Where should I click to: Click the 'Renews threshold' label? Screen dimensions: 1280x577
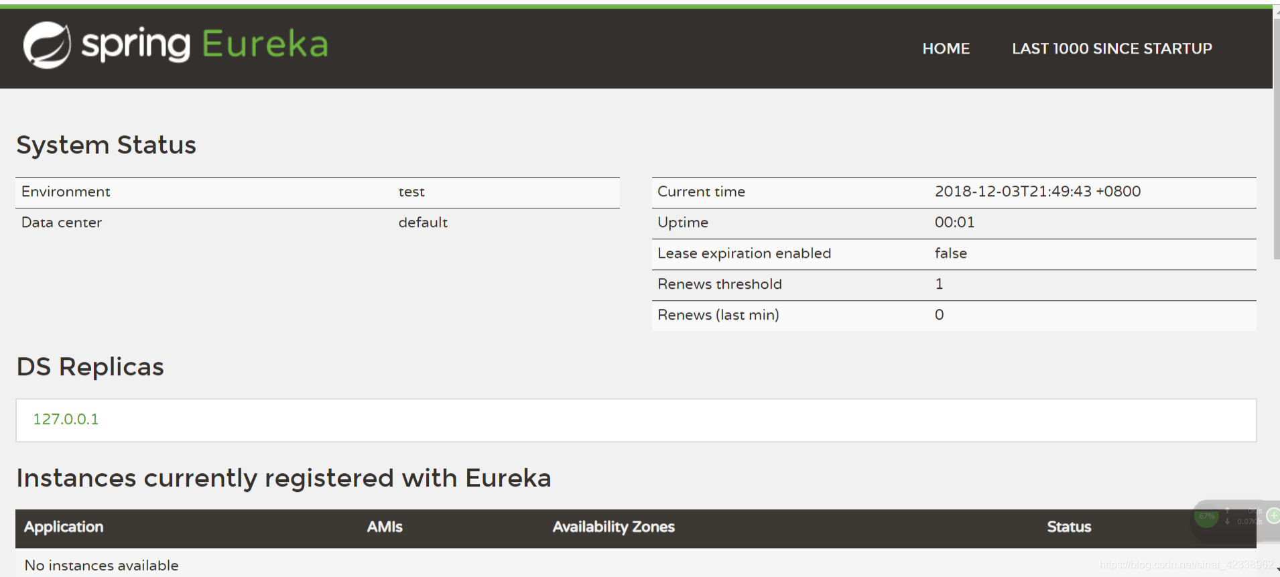tap(719, 284)
